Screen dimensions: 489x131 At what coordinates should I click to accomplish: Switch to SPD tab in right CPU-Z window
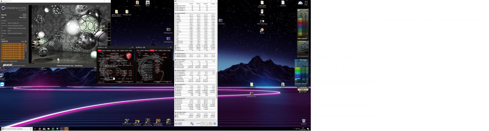point(156,51)
